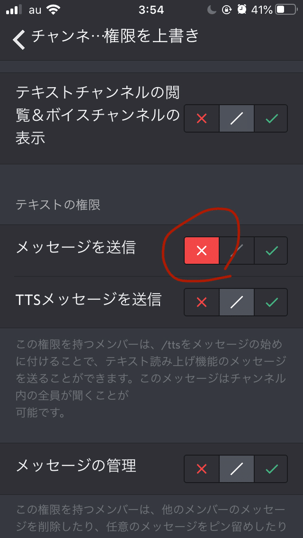Allow メッセージを送信 with green checkmark
Viewport: 303px width, 538px height.
pos(271,251)
